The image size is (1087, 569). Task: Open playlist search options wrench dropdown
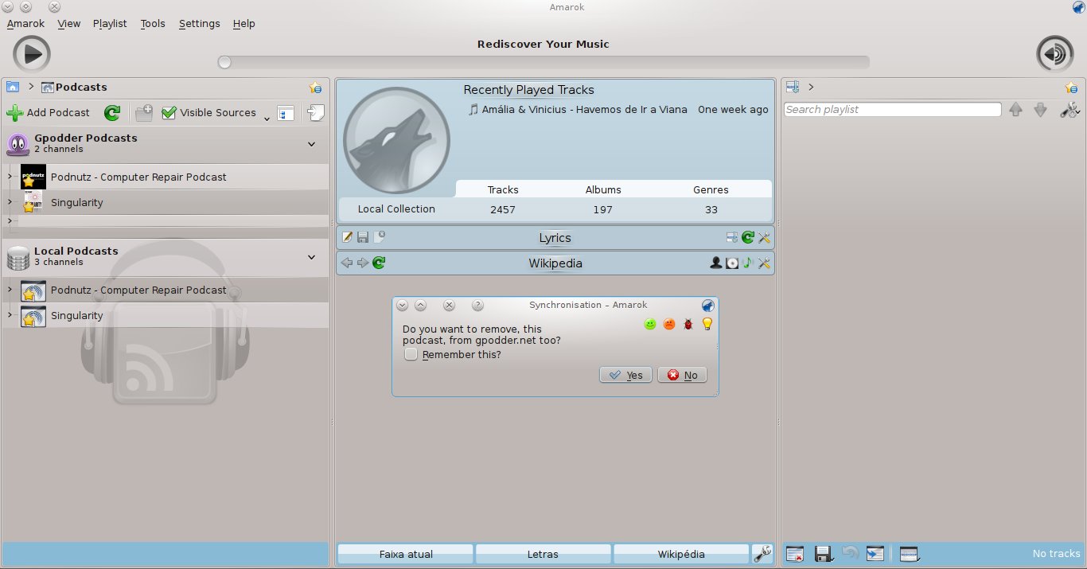(x=1069, y=110)
